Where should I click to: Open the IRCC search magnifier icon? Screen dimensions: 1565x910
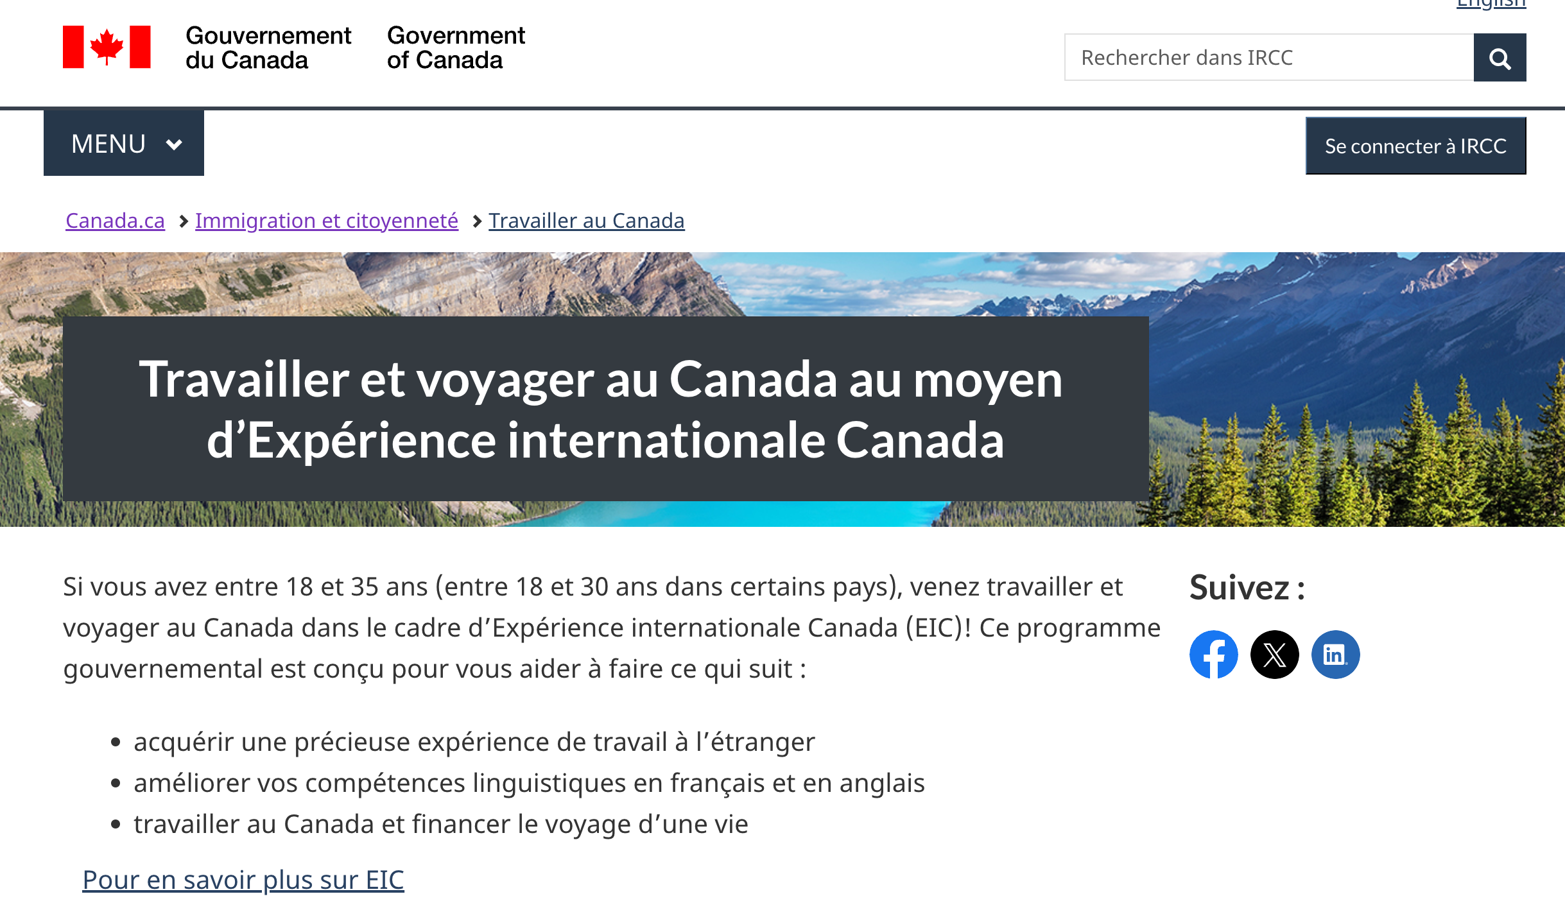click(x=1500, y=57)
